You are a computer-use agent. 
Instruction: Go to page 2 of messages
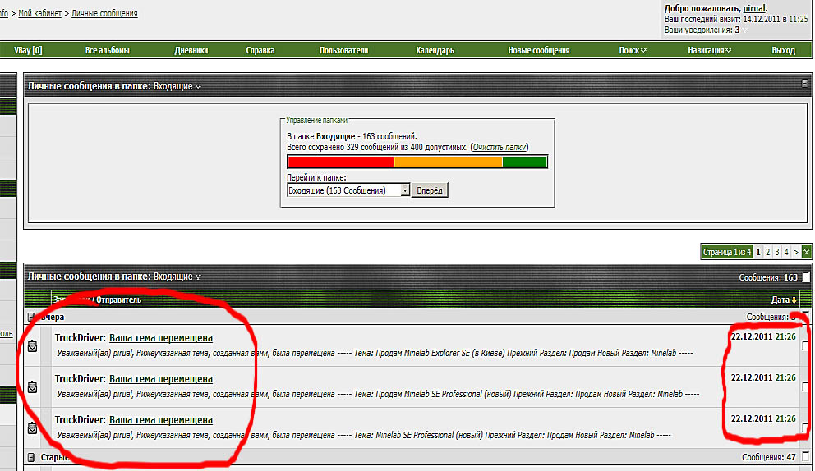[767, 252]
